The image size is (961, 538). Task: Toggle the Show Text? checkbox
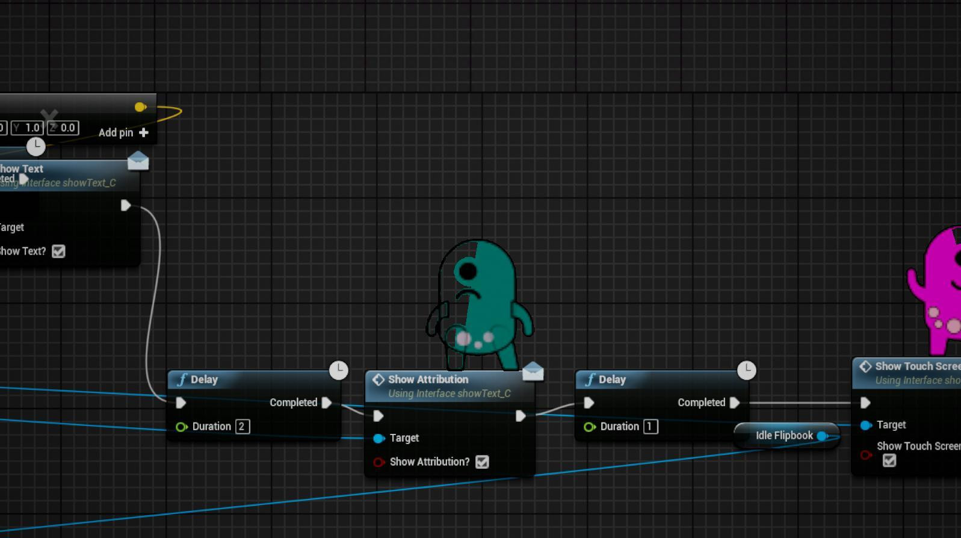coord(58,251)
